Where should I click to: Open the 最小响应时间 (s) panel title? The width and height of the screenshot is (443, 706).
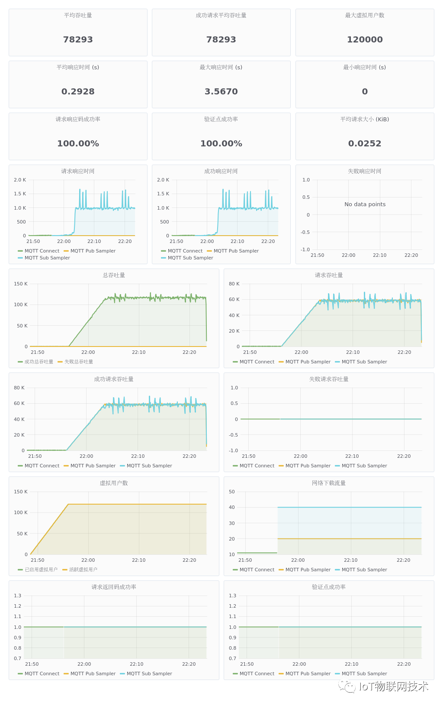(365, 68)
